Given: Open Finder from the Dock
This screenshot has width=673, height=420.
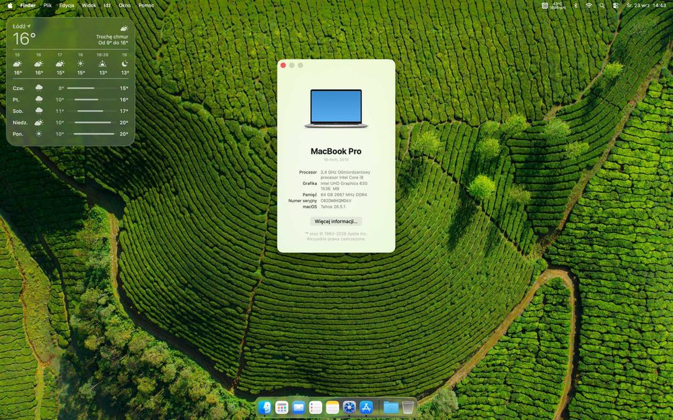Looking at the screenshot, I should pyautogui.click(x=264, y=407).
